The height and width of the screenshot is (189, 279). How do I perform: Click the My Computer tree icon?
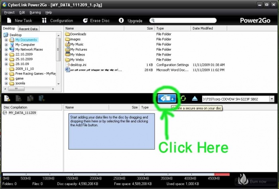[12, 44]
